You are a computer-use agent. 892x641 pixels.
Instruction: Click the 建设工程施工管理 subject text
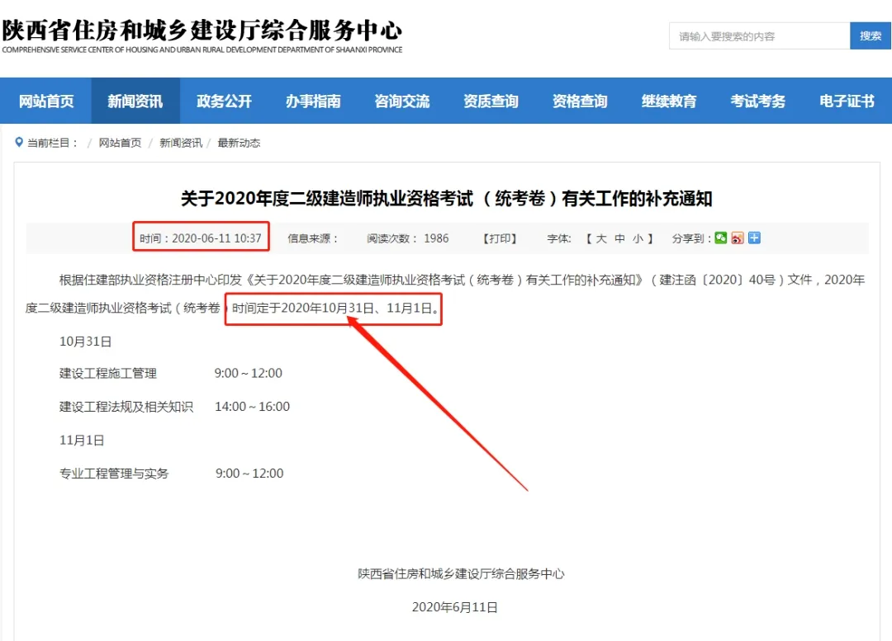[108, 374]
